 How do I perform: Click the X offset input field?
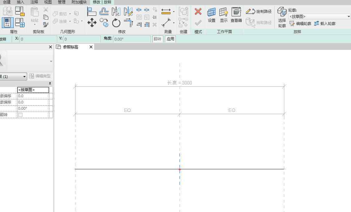click(x=38, y=39)
